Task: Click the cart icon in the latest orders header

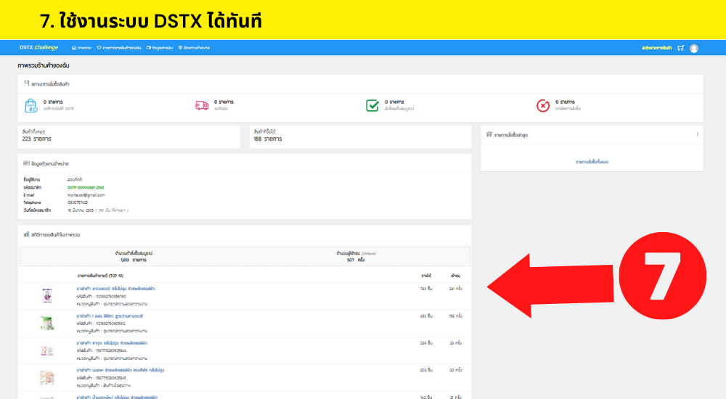Action: (x=489, y=135)
